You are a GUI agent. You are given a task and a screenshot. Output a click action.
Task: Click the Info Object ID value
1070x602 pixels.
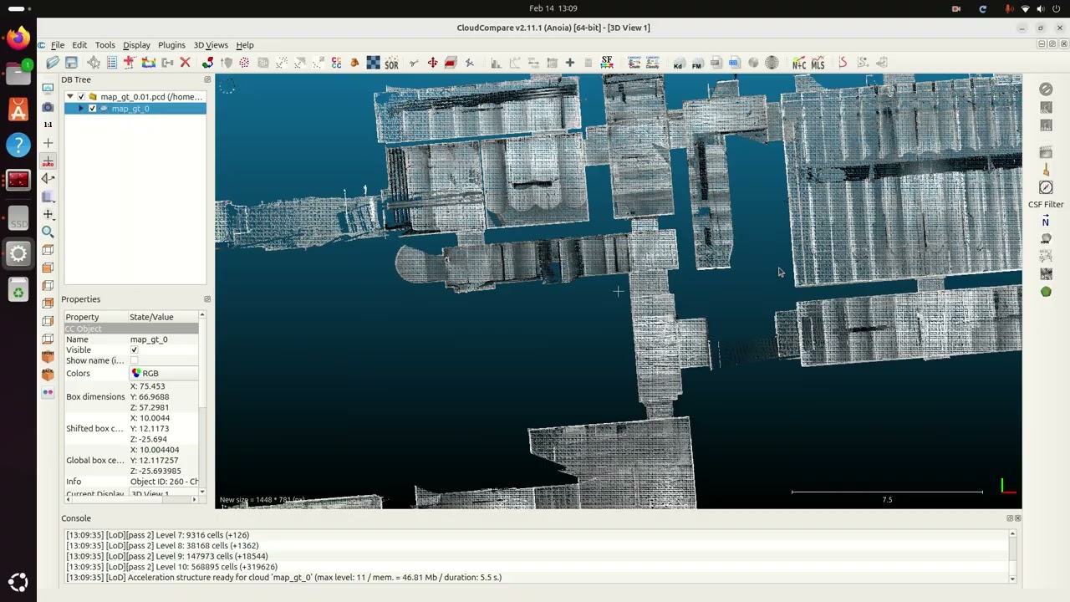[164, 482]
